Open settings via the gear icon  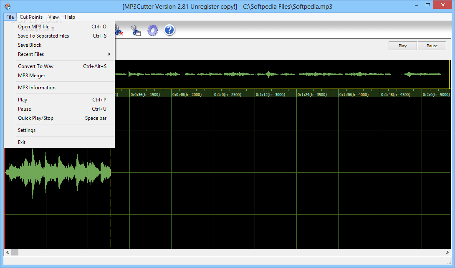tap(153, 30)
